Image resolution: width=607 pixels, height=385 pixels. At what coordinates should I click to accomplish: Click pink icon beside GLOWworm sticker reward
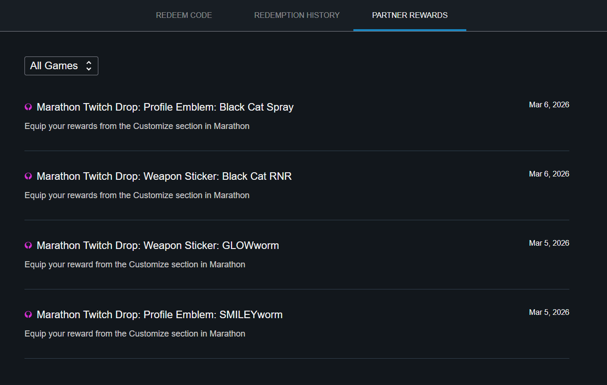pyautogui.click(x=28, y=246)
